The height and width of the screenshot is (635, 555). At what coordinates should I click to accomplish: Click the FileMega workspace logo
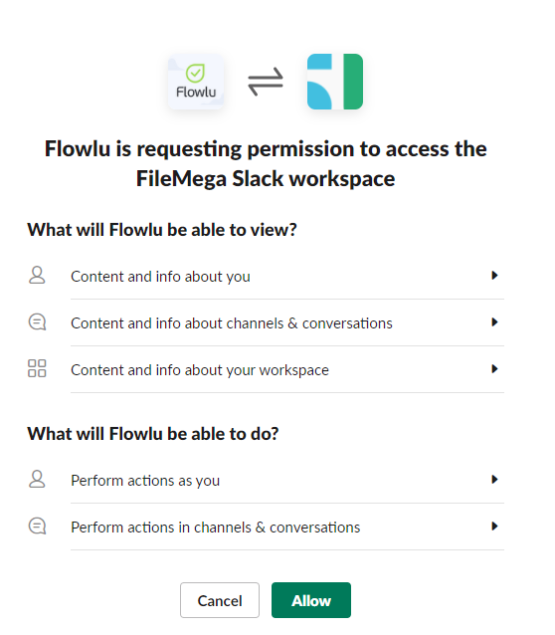coord(335,82)
